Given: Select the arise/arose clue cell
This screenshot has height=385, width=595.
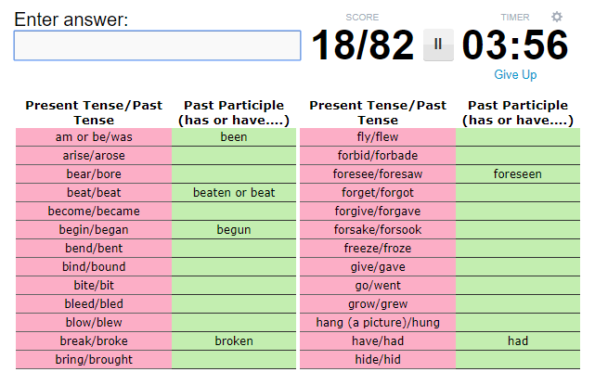Looking at the screenshot, I should [94, 156].
